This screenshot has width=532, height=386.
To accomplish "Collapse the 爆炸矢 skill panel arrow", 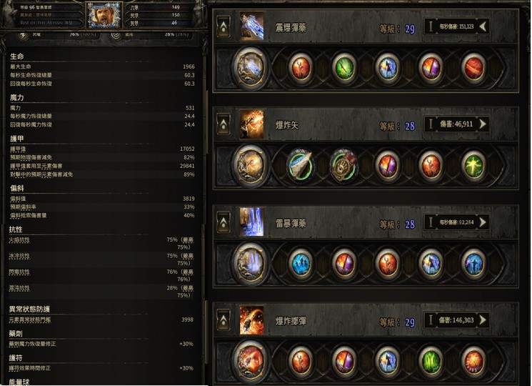I will (x=224, y=124).
